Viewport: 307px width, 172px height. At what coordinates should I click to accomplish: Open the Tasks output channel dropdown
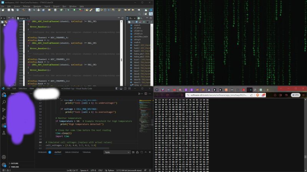(x=117, y=152)
